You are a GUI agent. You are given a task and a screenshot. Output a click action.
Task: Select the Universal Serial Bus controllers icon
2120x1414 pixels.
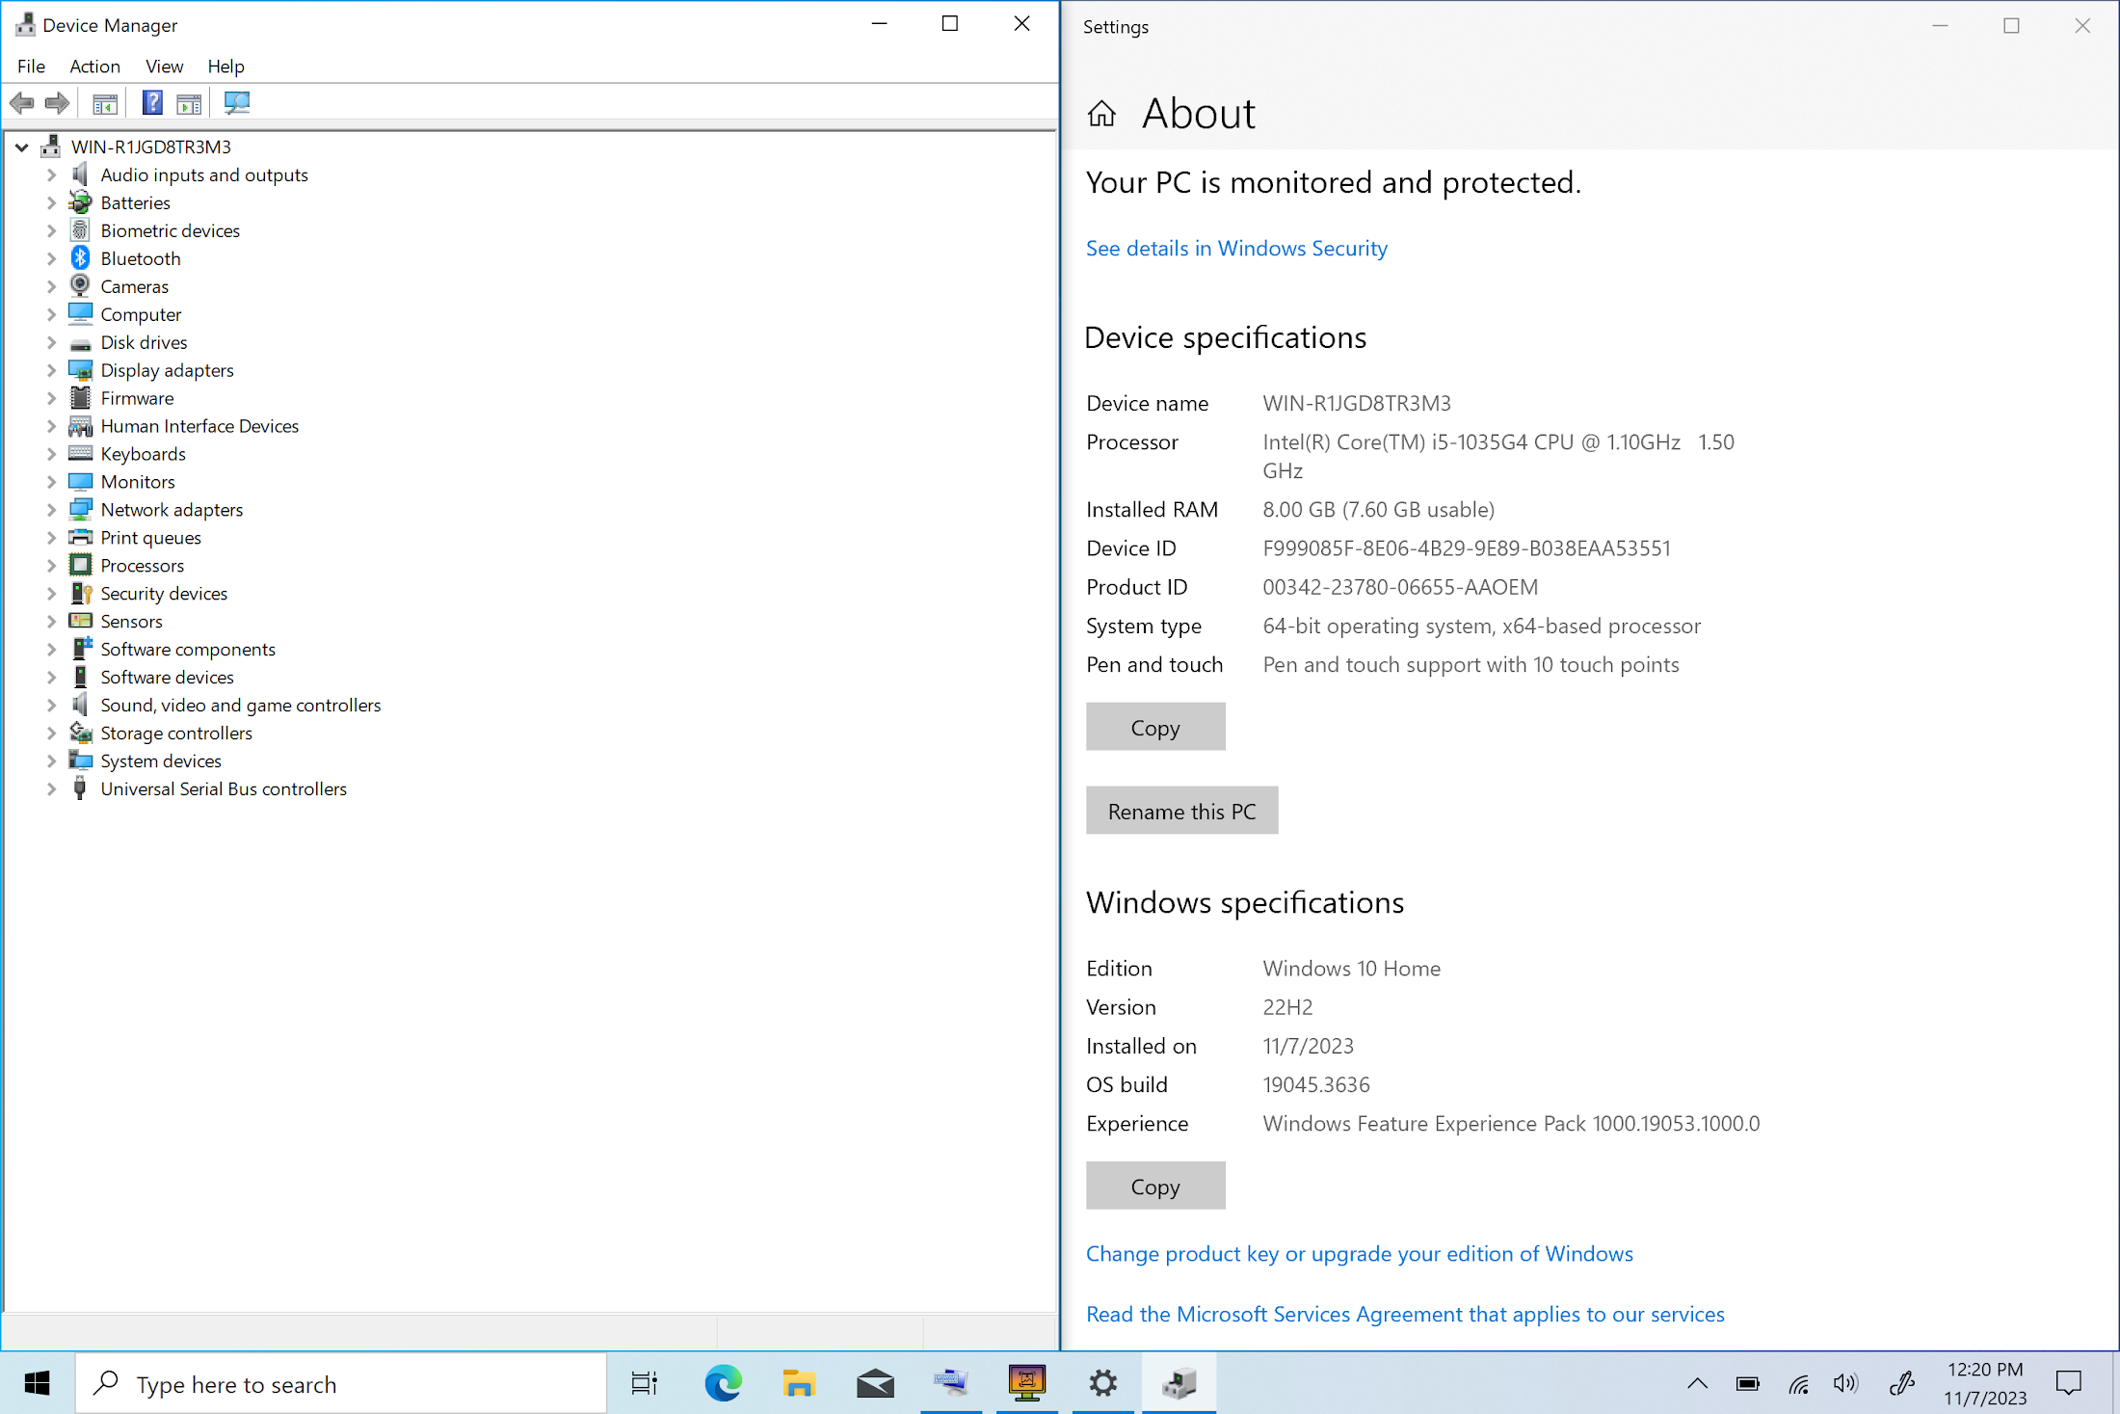click(81, 788)
